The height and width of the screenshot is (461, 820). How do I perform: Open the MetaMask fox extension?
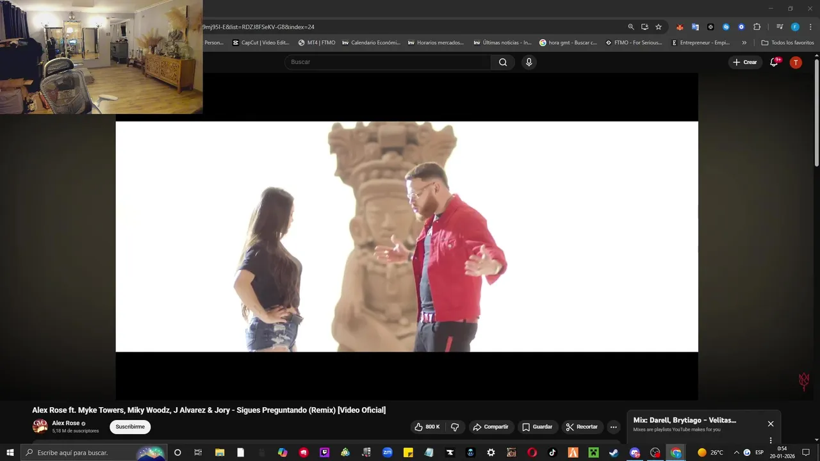(x=680, y=27)
